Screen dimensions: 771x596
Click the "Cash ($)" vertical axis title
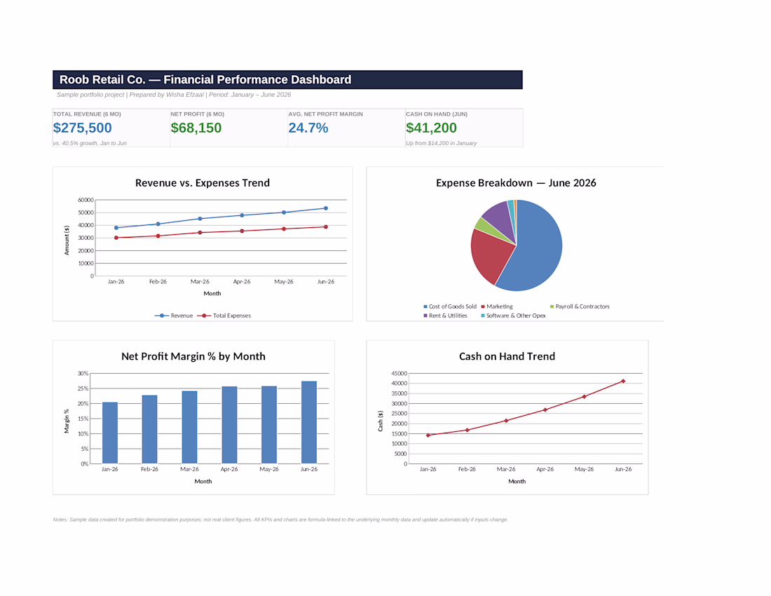[x=380, y=421]
